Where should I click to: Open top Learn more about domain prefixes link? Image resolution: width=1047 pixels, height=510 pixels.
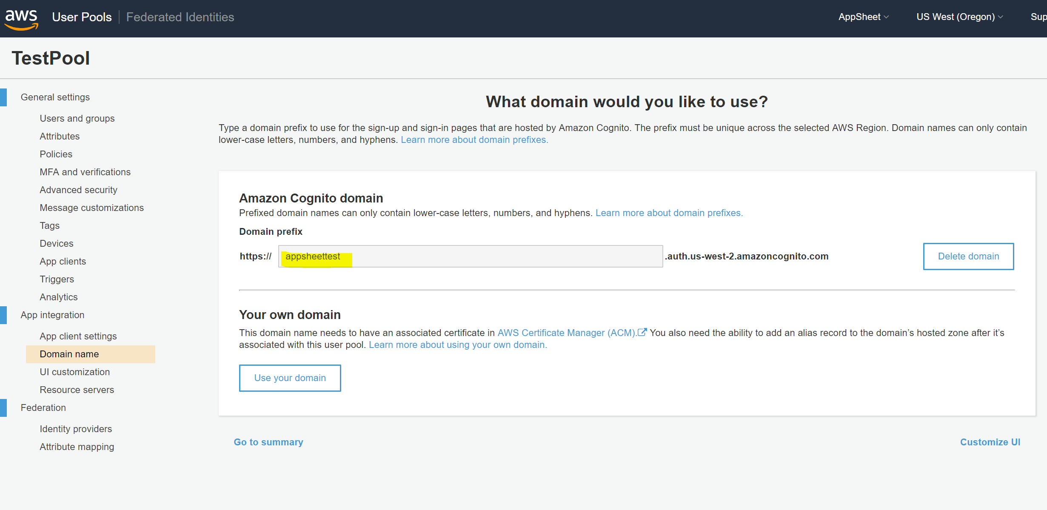tap(474, 140)
